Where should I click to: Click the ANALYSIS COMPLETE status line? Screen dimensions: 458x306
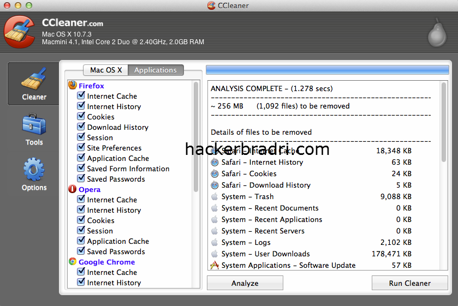coord(272,88)
